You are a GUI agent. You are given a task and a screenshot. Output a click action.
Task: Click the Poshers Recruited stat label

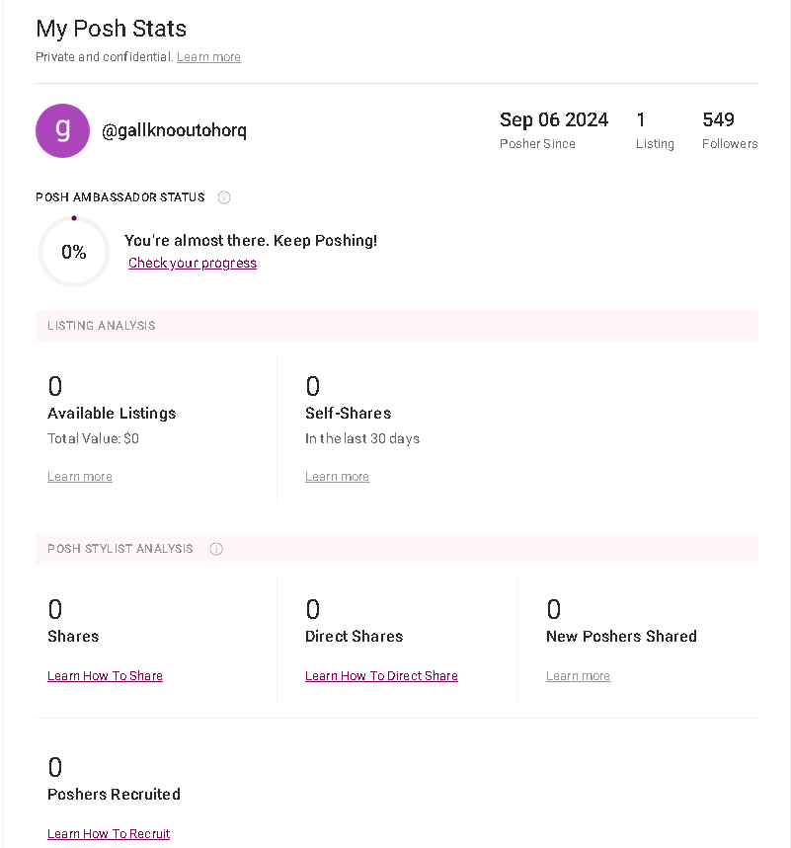click(x=114, y=795)
